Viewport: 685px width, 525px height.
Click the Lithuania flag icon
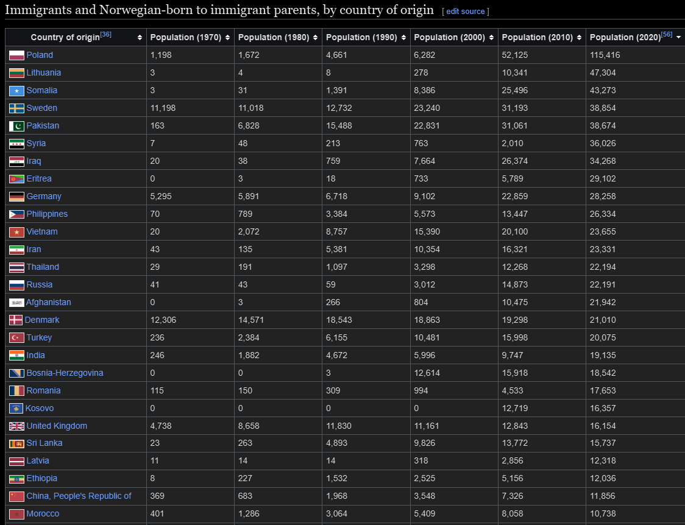tap(16, 73)
